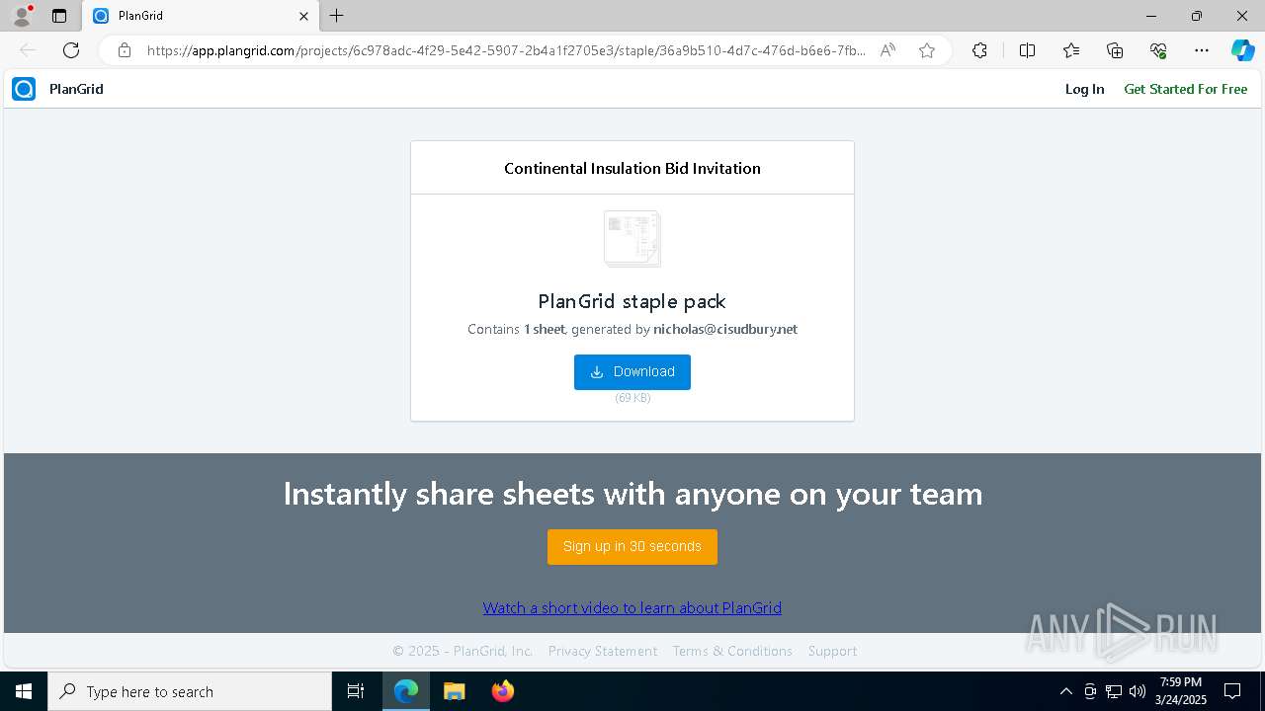Open File Explorer from taskbar
The image size is (1265, 711).
click(x=454, y=691)
